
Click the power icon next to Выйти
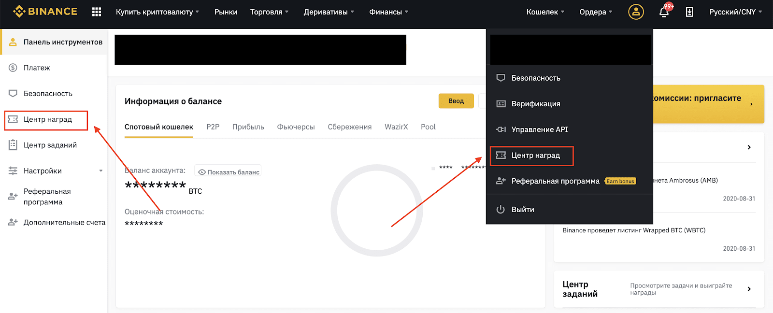click(x=501, y=209)
